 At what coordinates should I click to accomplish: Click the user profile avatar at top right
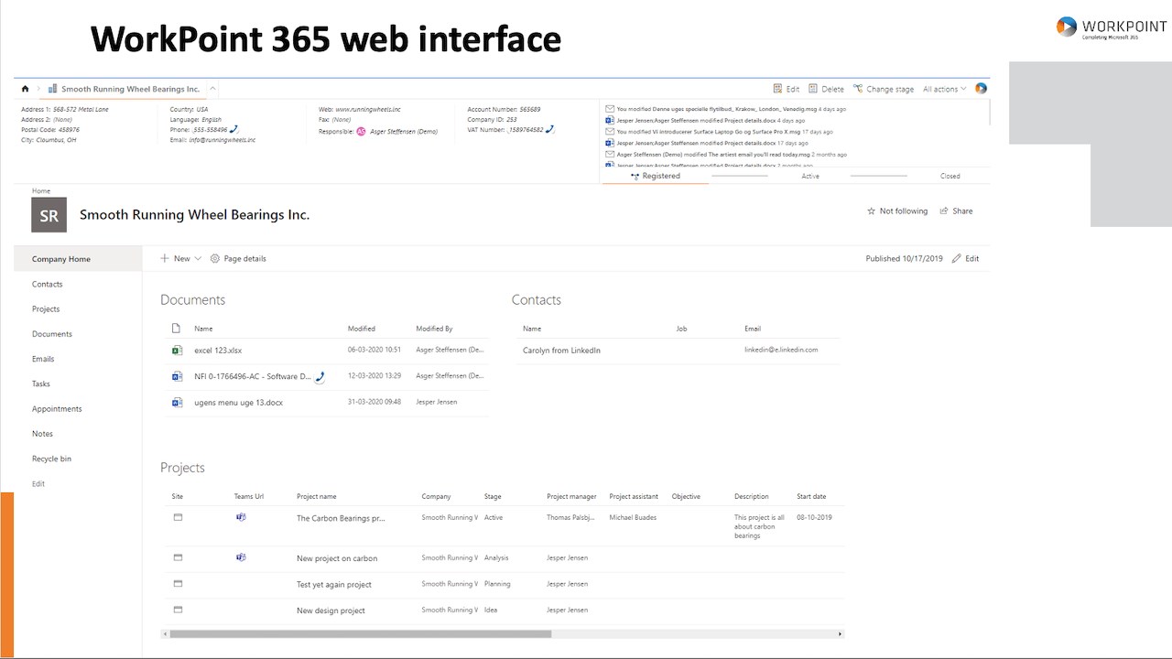point(981,89)
